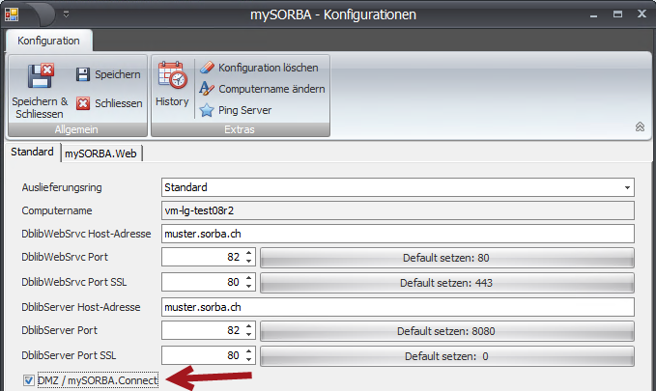Switch to the mySORBA.Web tab
This screenshot has width=656, height=391.
100,154
